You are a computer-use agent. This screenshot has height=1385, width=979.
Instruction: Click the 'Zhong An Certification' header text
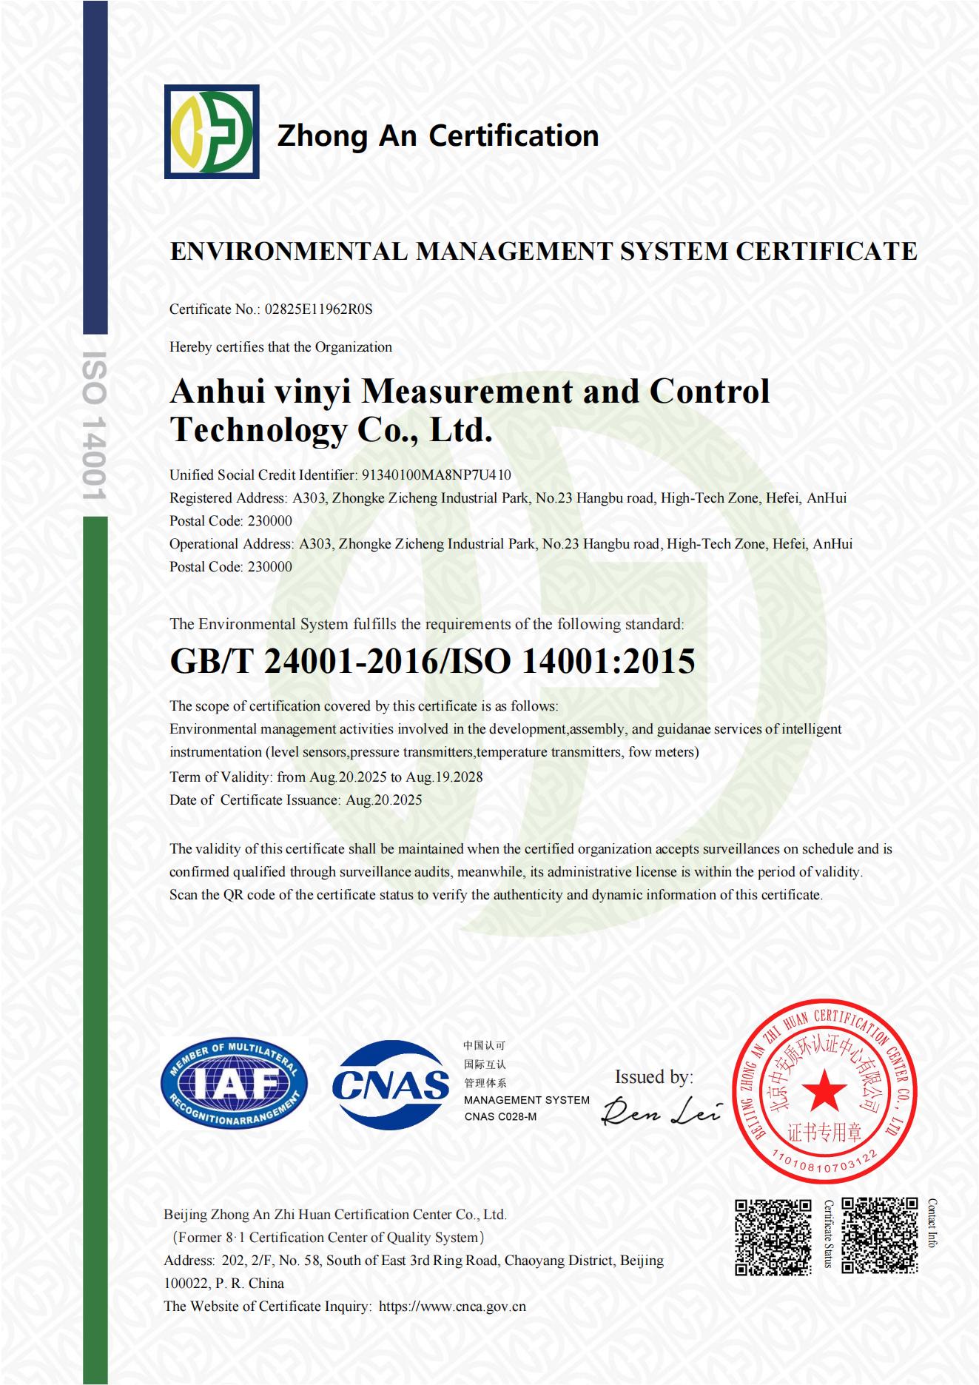(438, 135)
